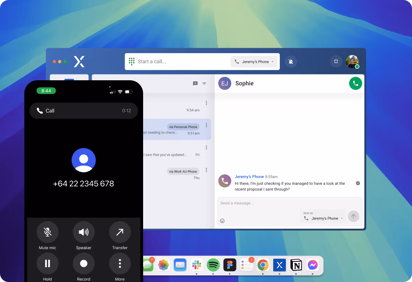Call Sophie with the green phone button
This screenshot has height=282, width=412.
coord(356,83)
